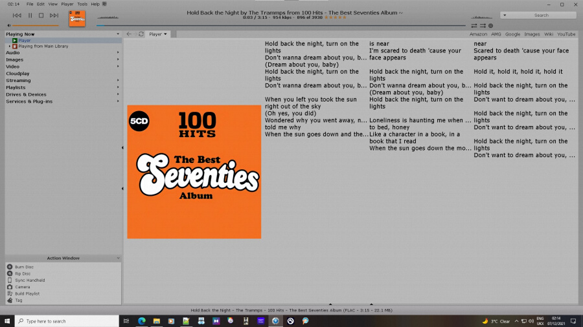
Task: Pause the current song
Action: tap(30, 16)
